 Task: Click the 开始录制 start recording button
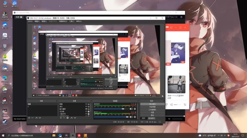tap(152, 107)
